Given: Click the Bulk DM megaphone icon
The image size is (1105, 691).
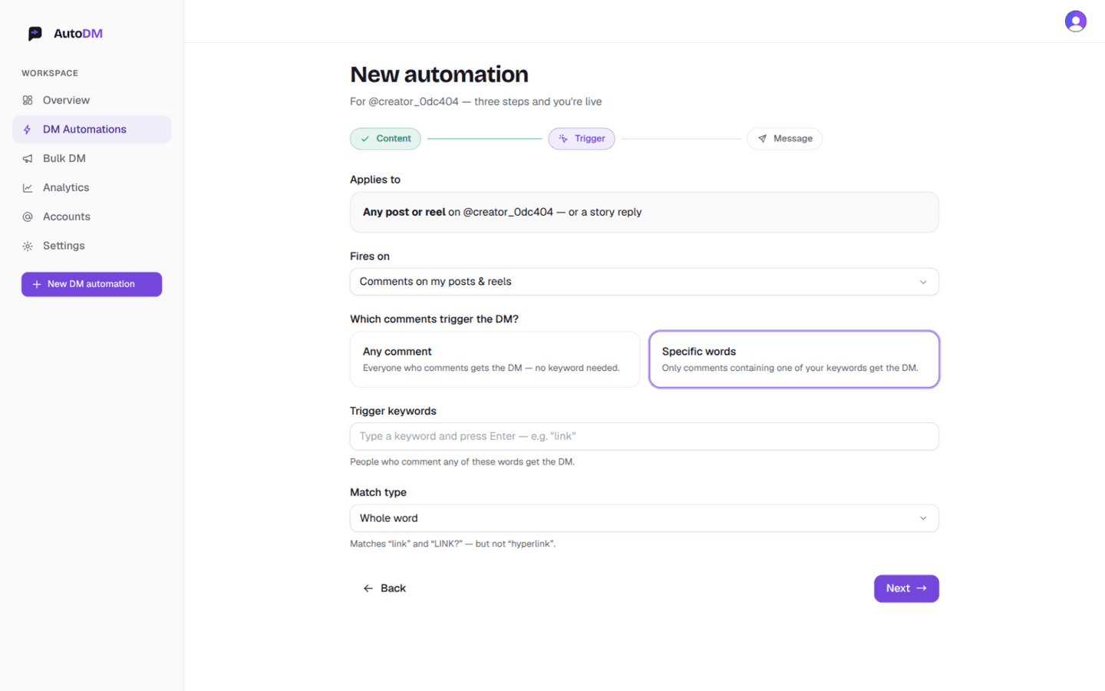Looking at the screenshot, I should pyautogui.click(x=28, y=159).
